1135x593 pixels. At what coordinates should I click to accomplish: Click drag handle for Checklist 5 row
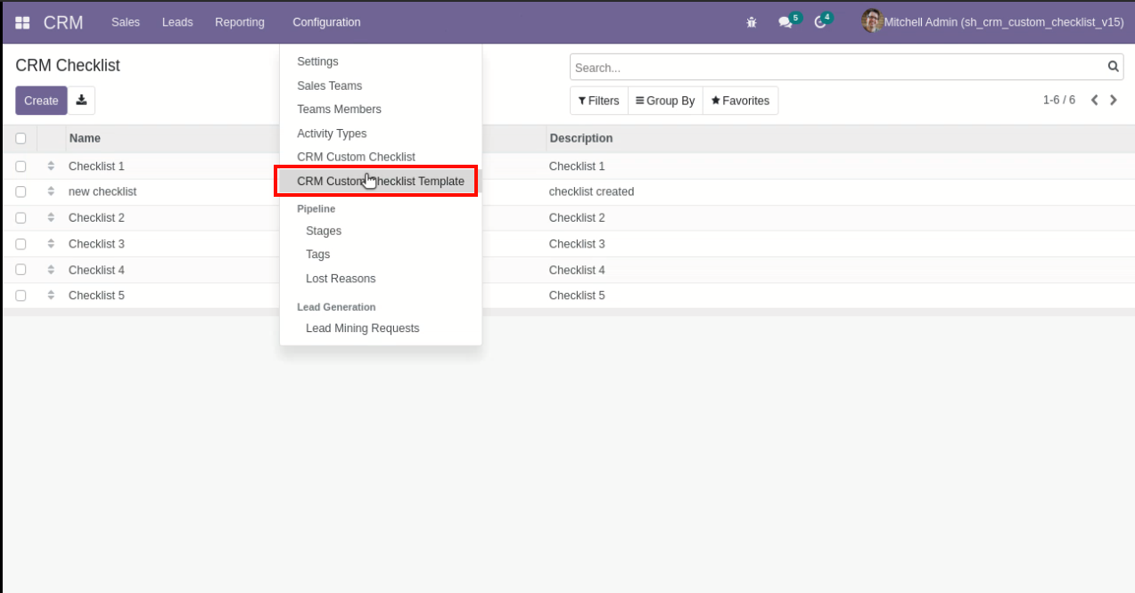point(51,296)
